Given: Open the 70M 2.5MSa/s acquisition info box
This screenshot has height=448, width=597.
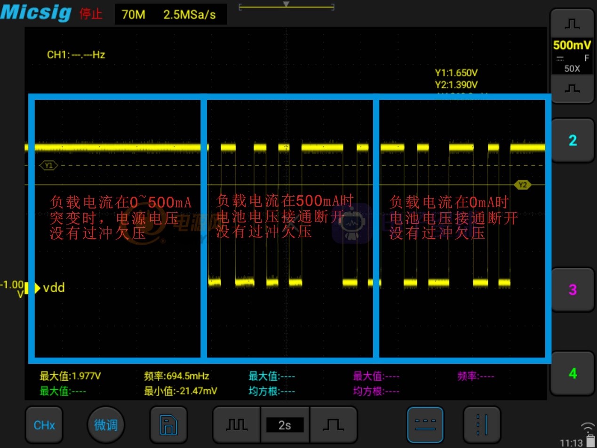Looking at the screenshot, I should tap(171, 15).
